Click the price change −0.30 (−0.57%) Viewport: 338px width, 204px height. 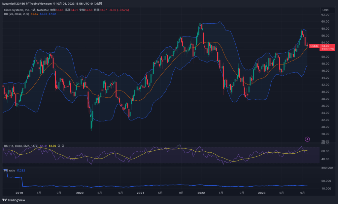(118, 10)
